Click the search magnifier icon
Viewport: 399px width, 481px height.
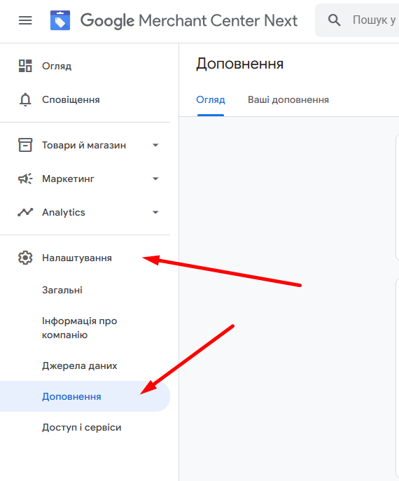click(334, 20)
